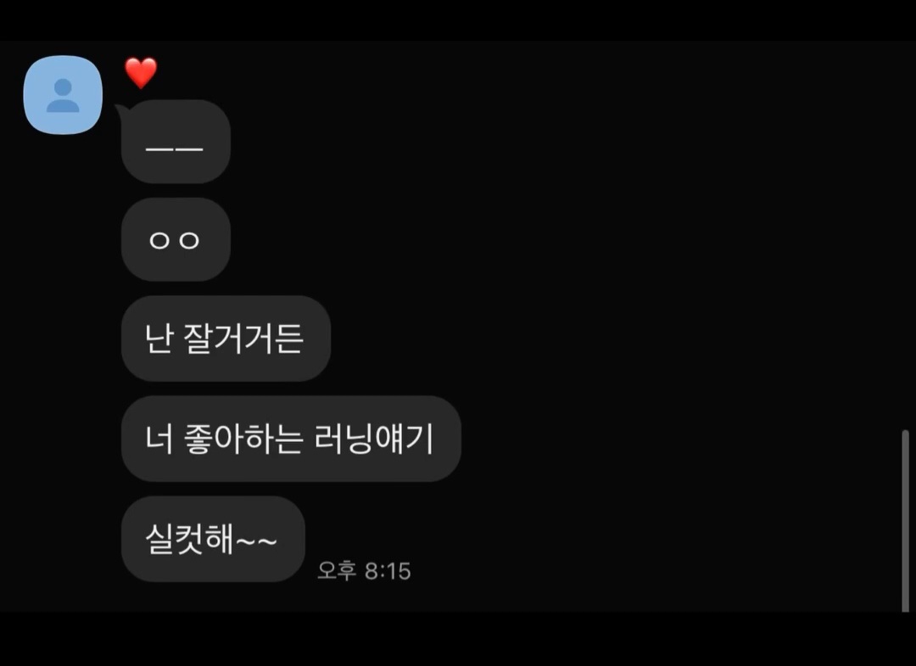The height and width of the screenshot is (666, 916).
Task: Click the chat scrollbar thumb on the right
Action: tap(905, 520)
